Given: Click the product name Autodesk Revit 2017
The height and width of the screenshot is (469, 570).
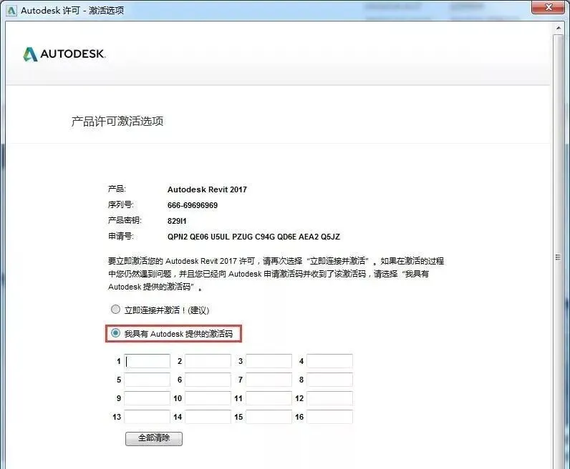Looking at the screenshot, I should pos(207,189).
